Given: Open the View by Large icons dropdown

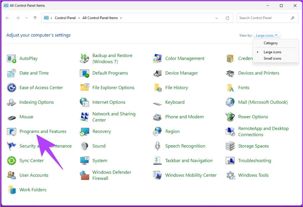Looking at the screenshot, I should [x=267, y=36].
